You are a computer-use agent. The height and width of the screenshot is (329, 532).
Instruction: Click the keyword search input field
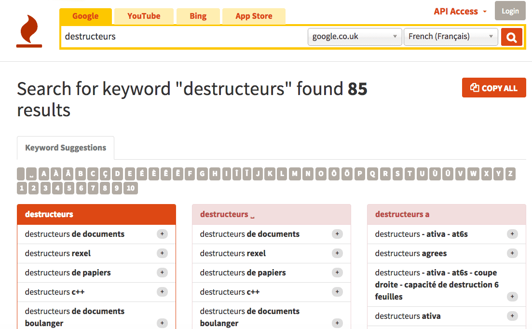[x=183, y=37]
